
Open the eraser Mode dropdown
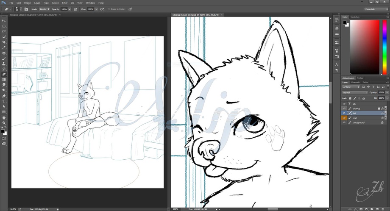(45, 9)
